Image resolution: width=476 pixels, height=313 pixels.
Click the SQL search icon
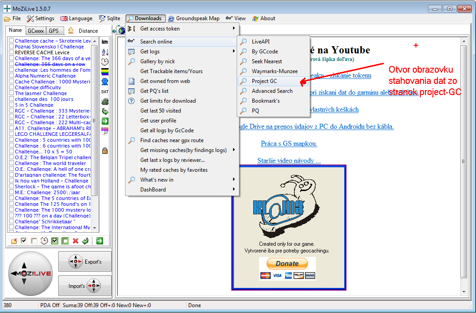(x=105, y=130)
